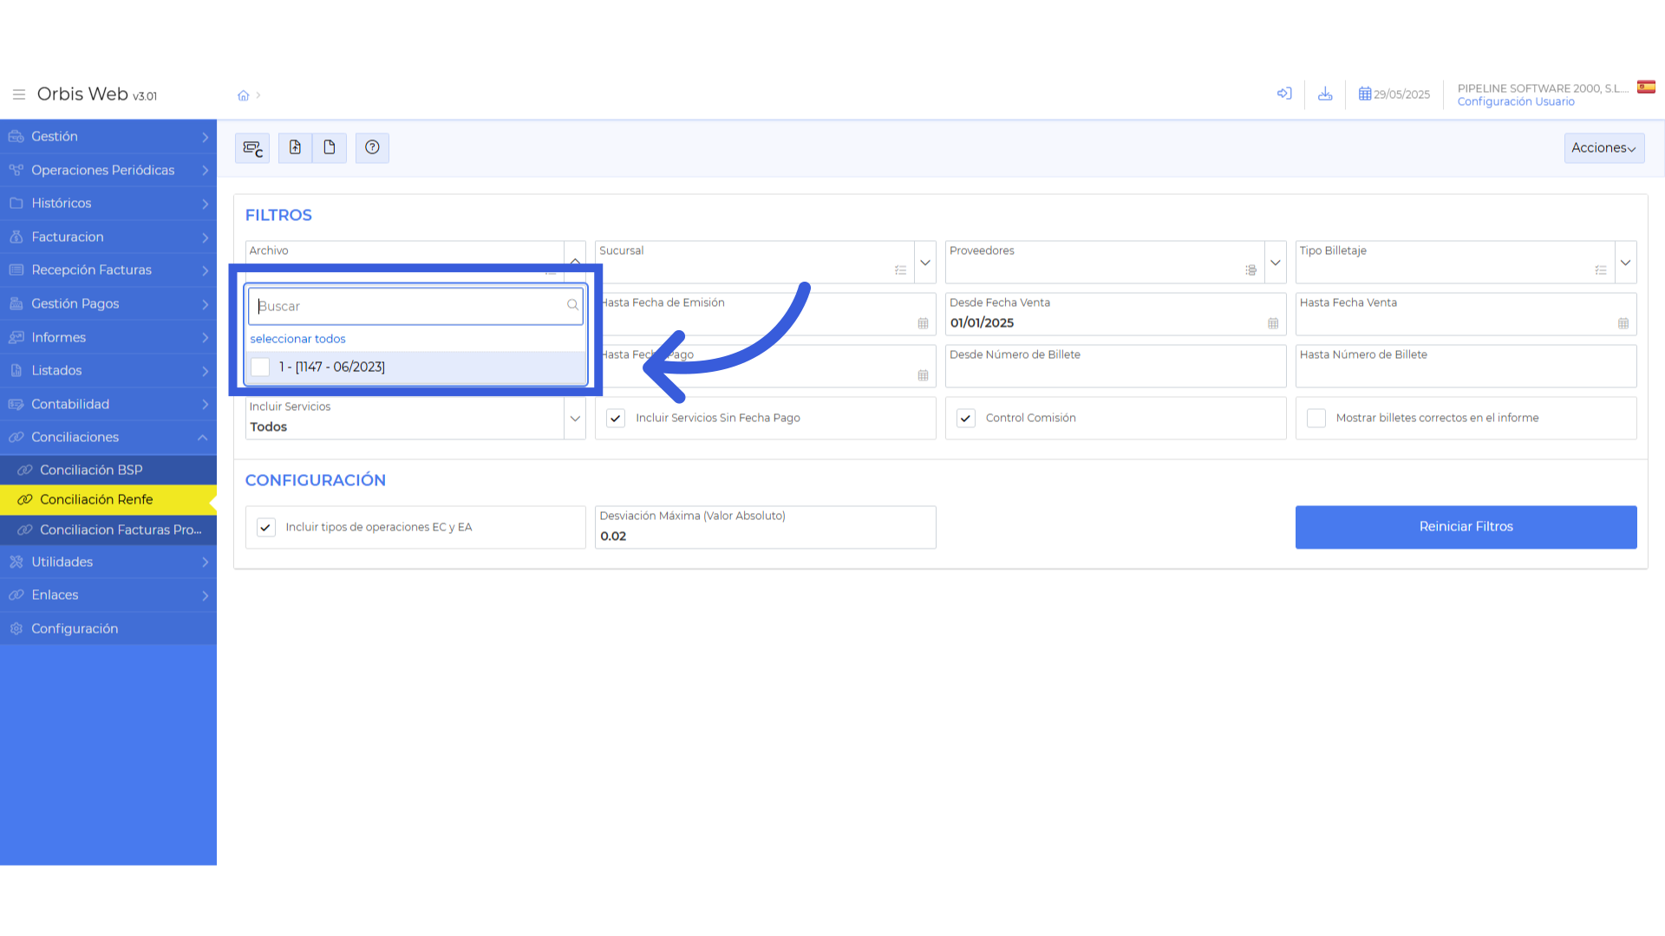Open Configuración in the sidebar
1665x936 pixels.
[x=108, y=628]
